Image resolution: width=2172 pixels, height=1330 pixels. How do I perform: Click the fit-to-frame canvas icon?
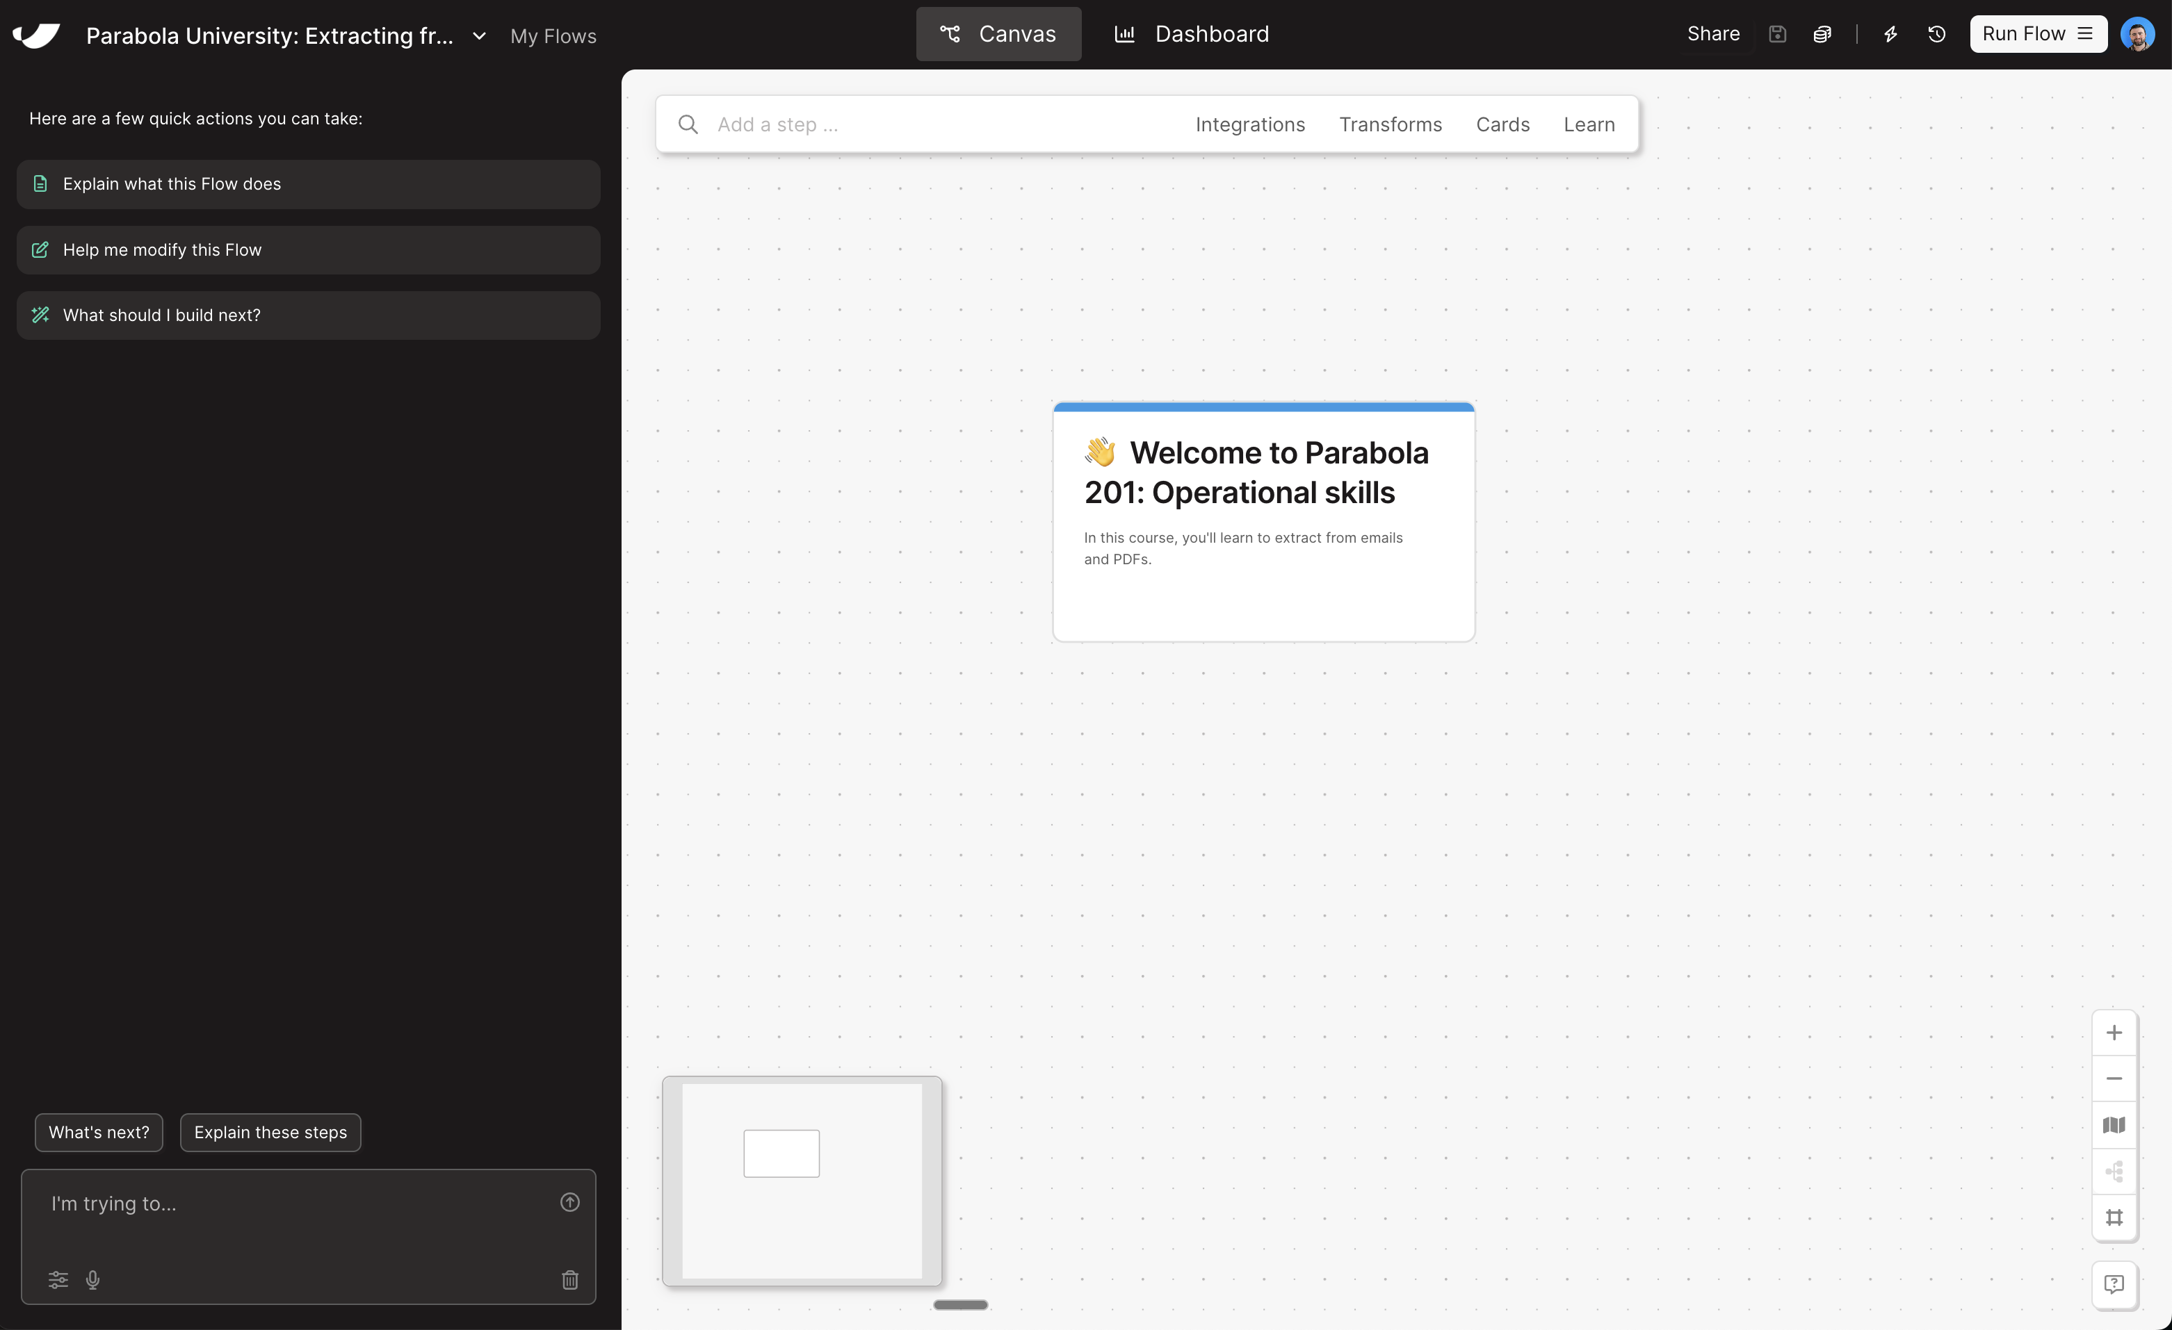[x=2113, y=1217]
